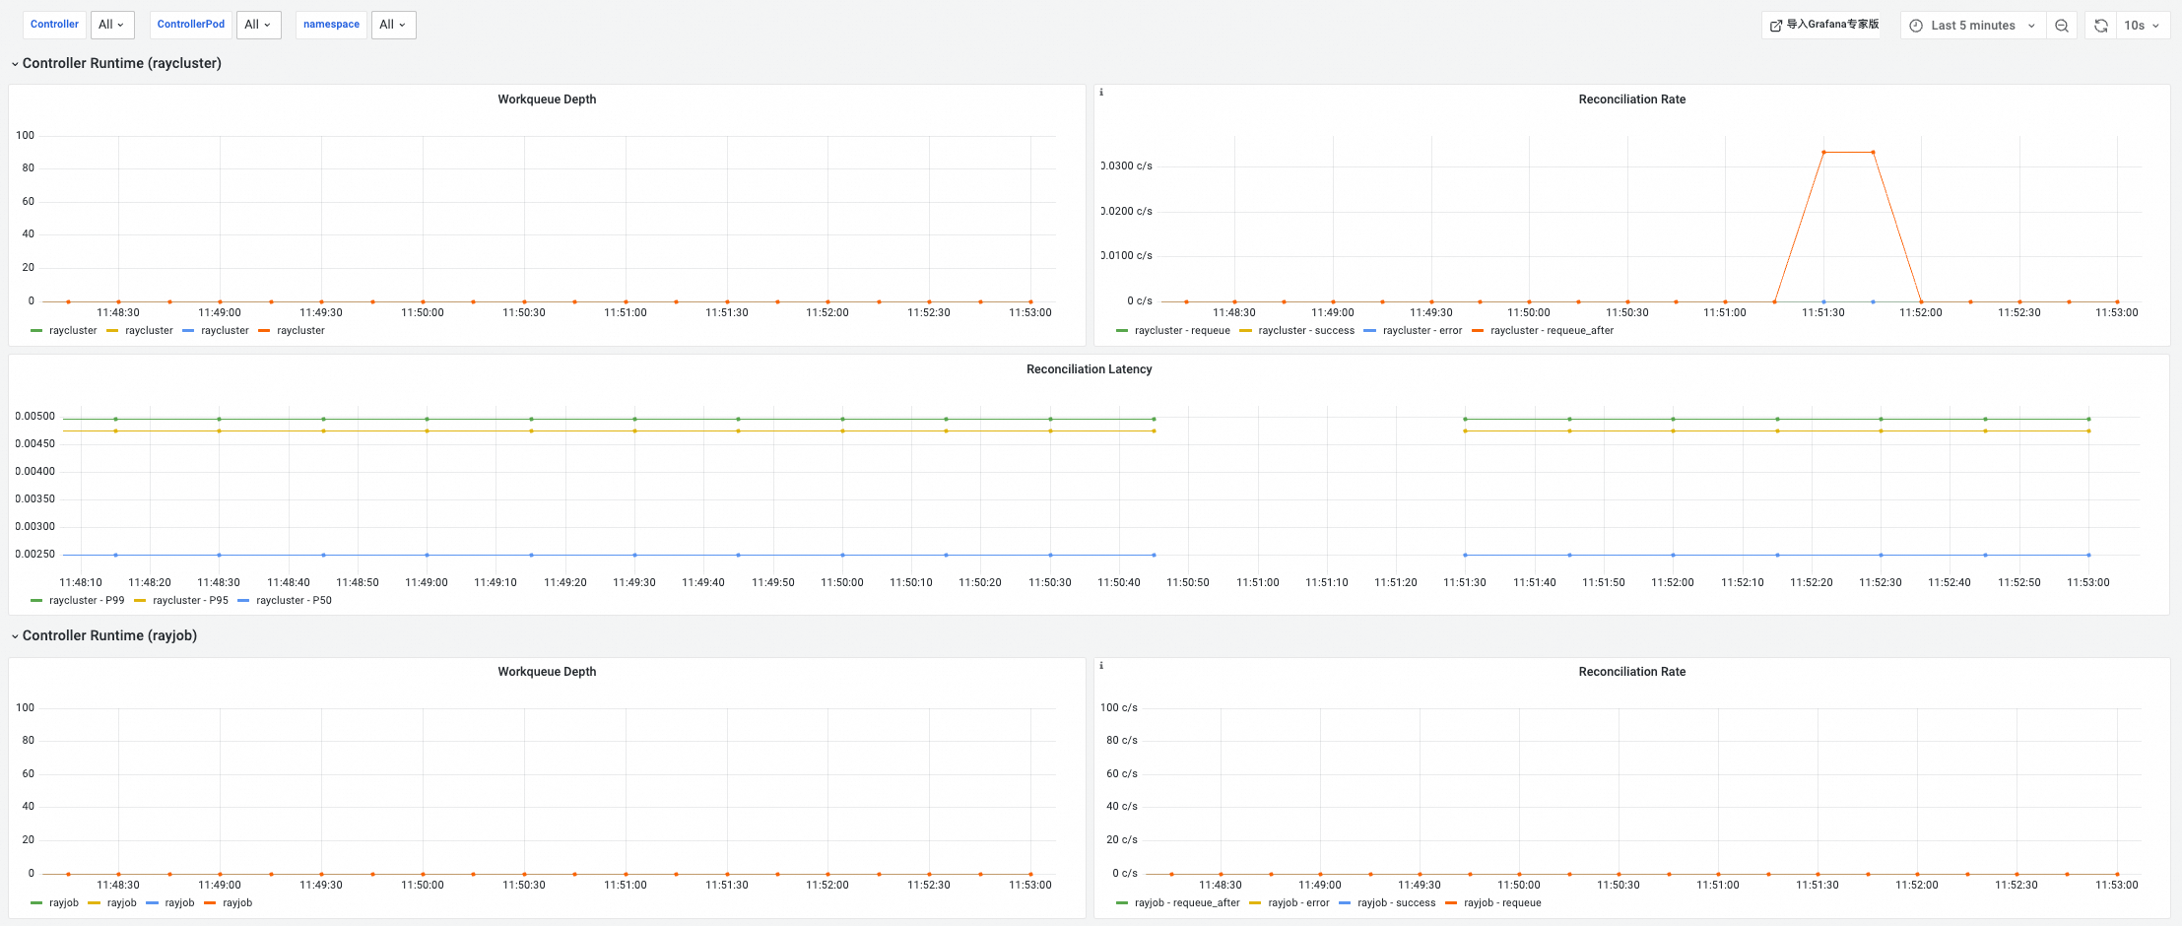Click the zoom out time range icon
2182x926 pixels.
coord(2061,26)
